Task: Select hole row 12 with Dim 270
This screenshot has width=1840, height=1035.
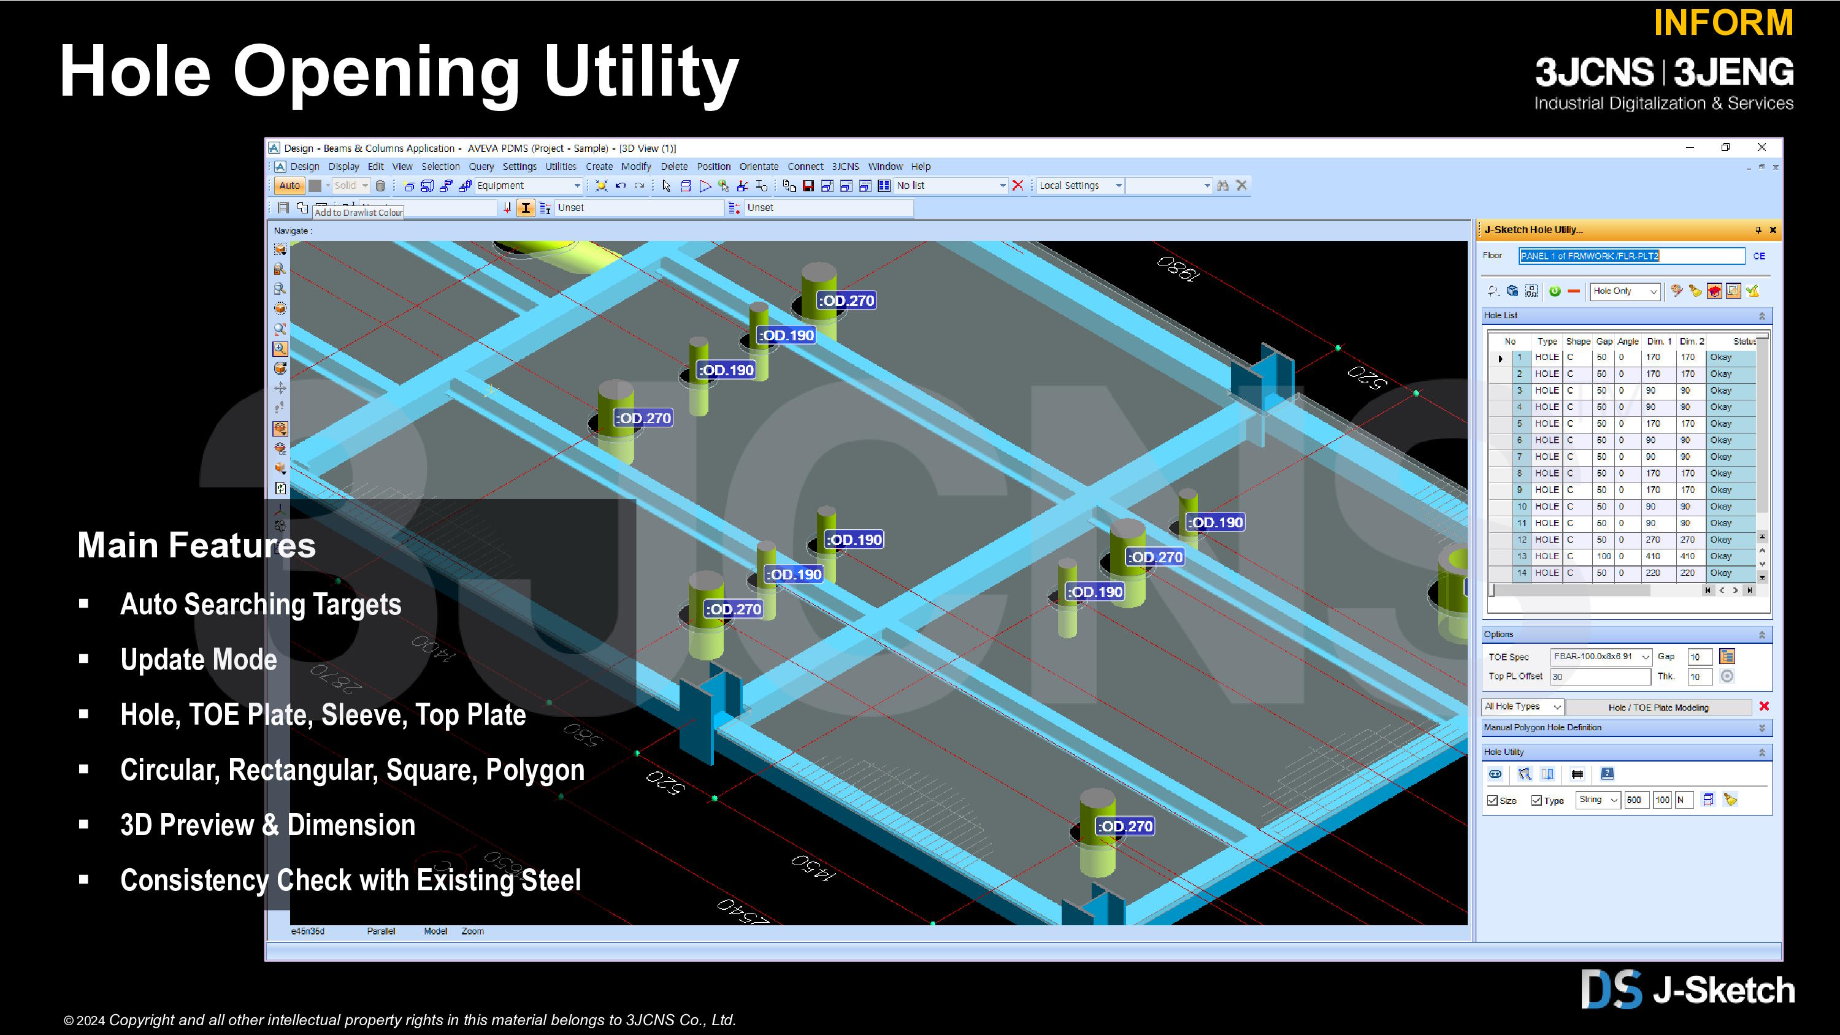Action: tap(1623, 540)
